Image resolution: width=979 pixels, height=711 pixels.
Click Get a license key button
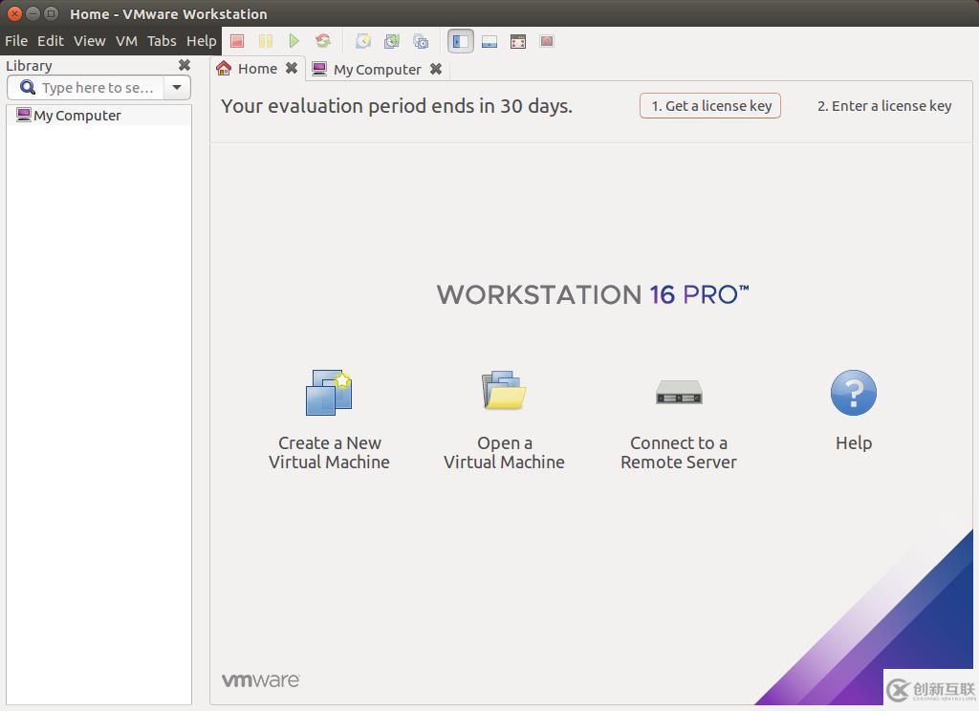710,106
